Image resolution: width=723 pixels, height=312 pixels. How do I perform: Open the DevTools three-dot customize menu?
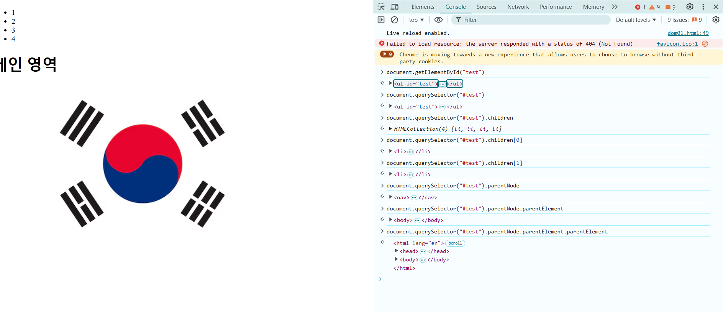click(703, 7)
